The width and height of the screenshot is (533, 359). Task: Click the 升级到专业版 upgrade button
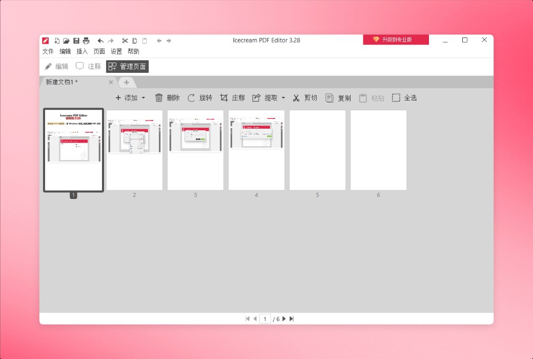coord(396,39)
